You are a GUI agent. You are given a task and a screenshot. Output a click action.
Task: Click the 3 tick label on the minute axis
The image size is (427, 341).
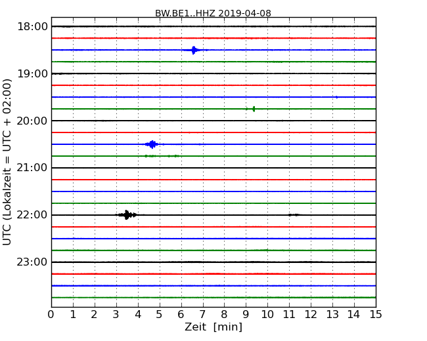(x=116, y=315)
